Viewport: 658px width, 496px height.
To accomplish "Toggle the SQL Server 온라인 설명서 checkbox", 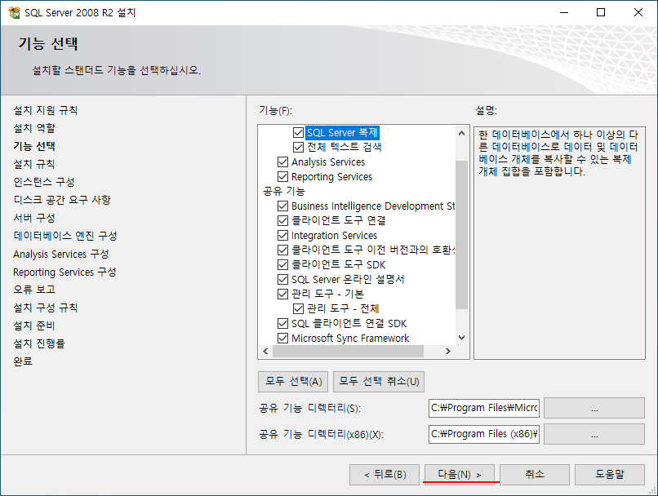I will (x=282, y=279).
